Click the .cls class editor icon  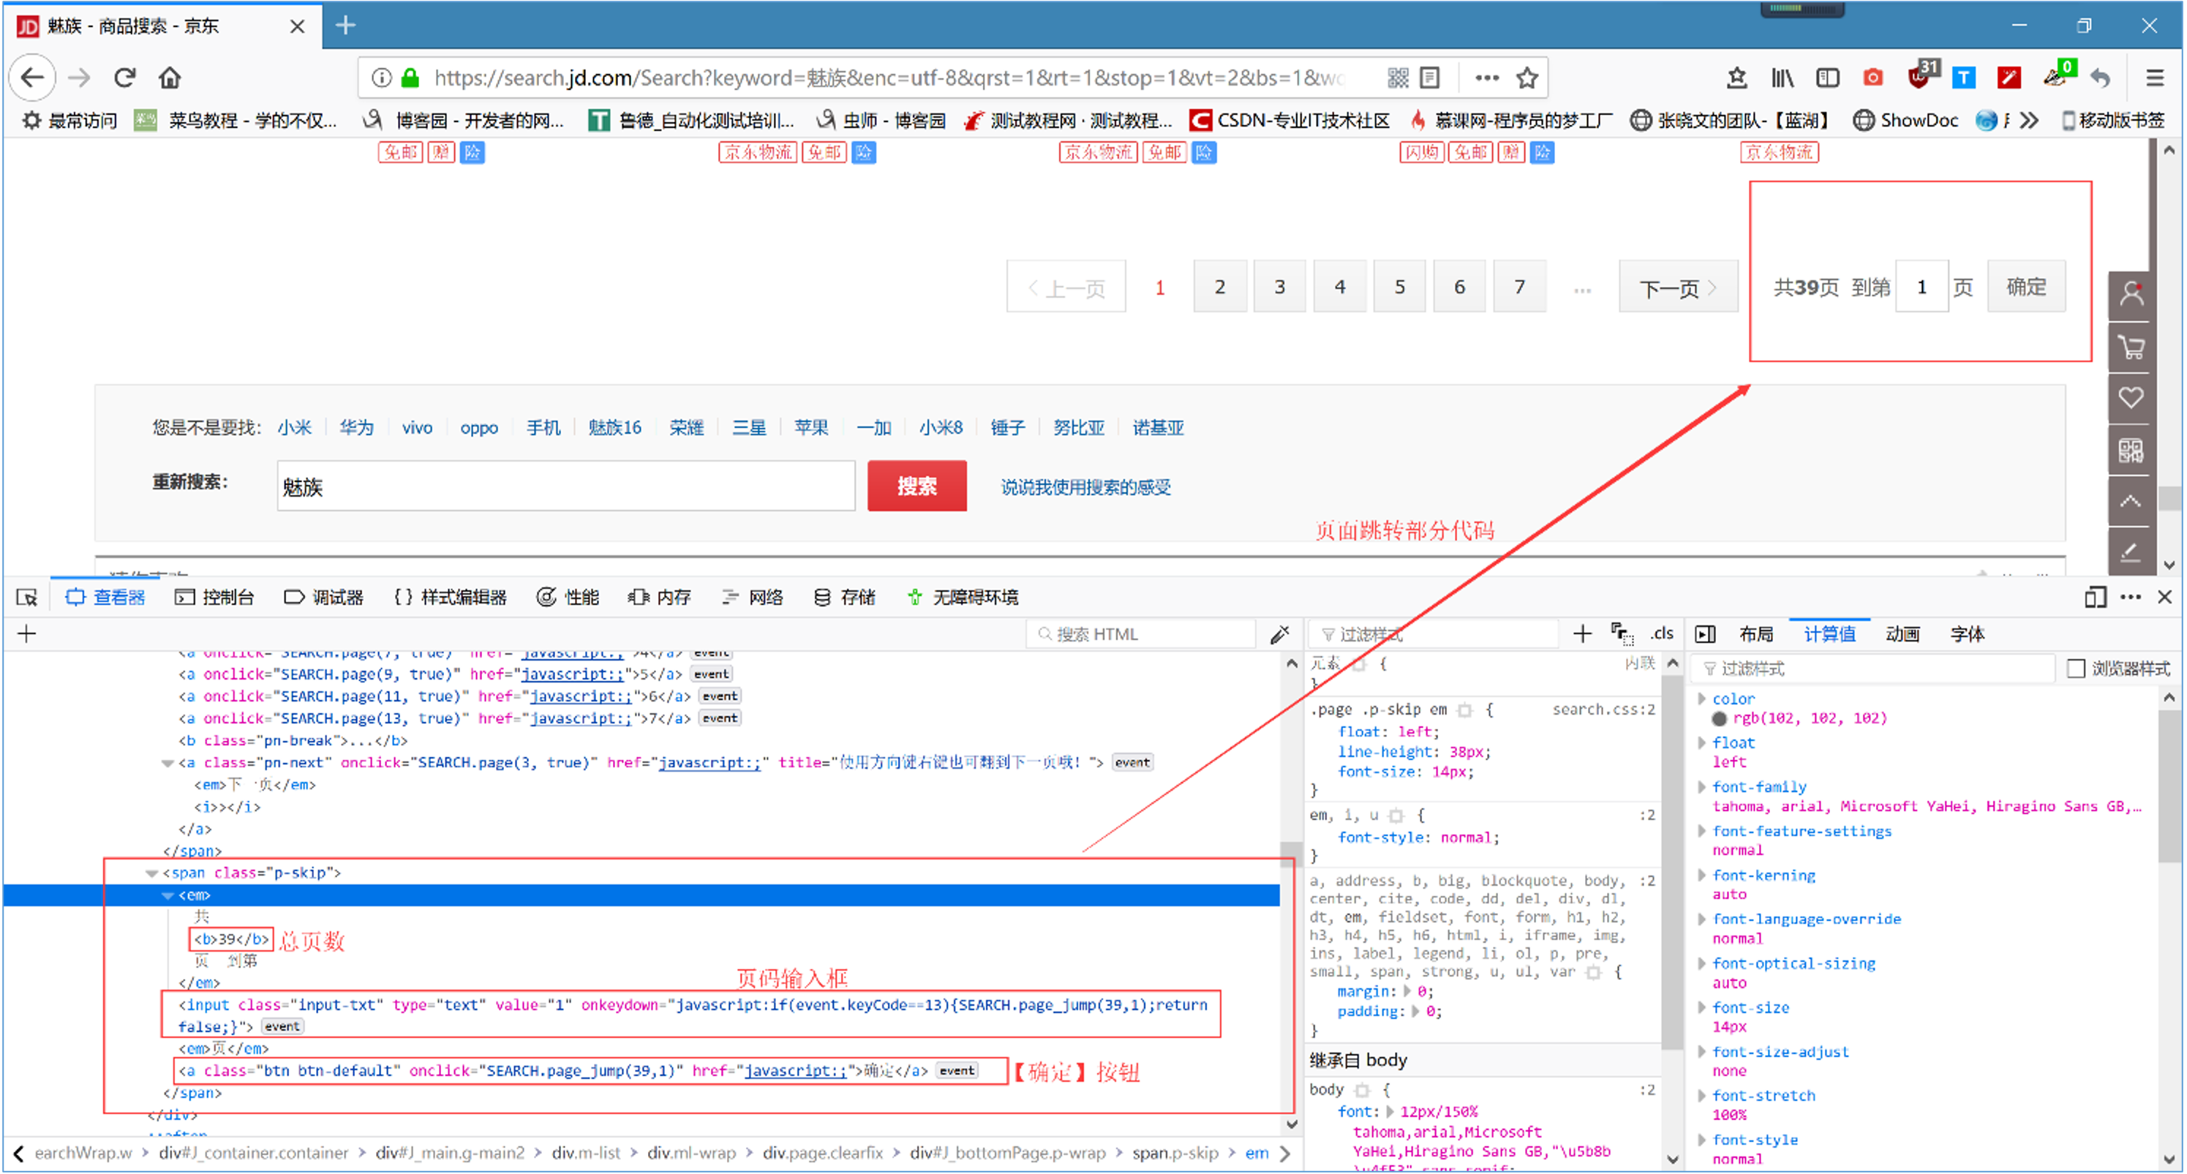coord(1662,633)
